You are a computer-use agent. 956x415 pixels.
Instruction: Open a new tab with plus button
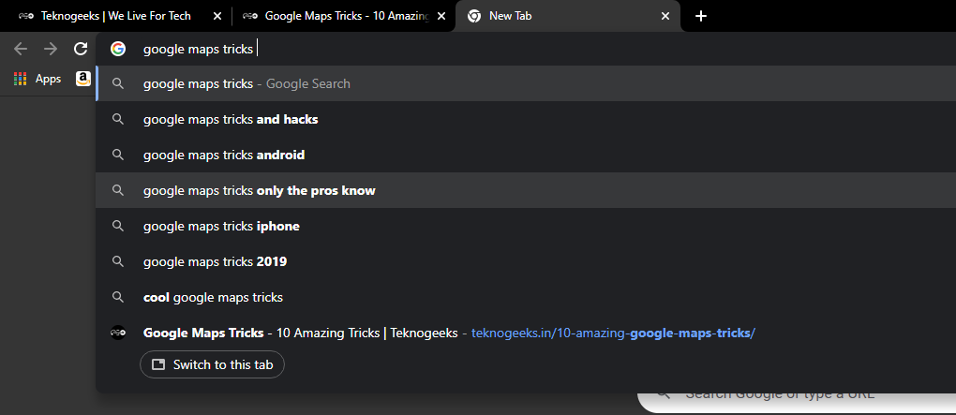[x=701, y=16]
